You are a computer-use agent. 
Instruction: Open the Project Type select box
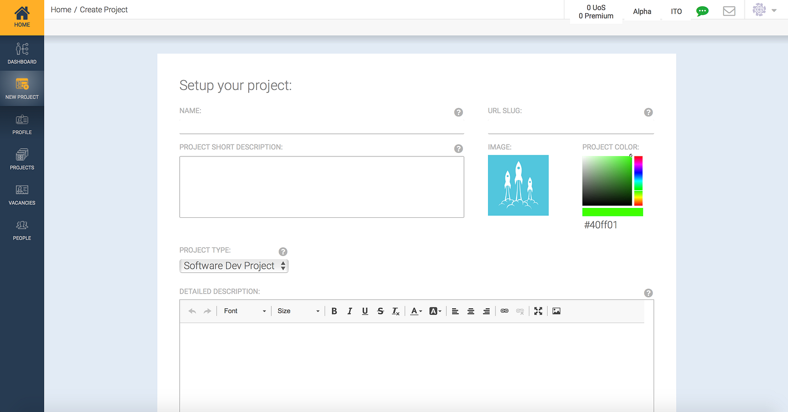(234, 266)
